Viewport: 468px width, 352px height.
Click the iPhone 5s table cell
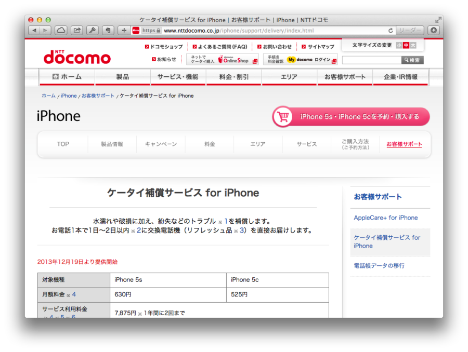(x=168, y=280)
